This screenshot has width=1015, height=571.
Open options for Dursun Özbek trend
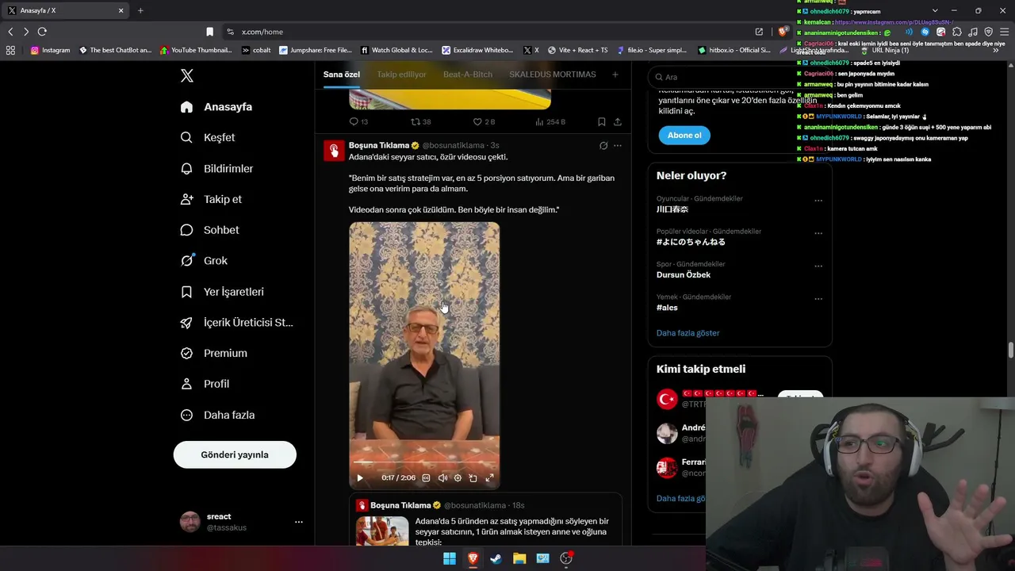[x=818, y=266]
